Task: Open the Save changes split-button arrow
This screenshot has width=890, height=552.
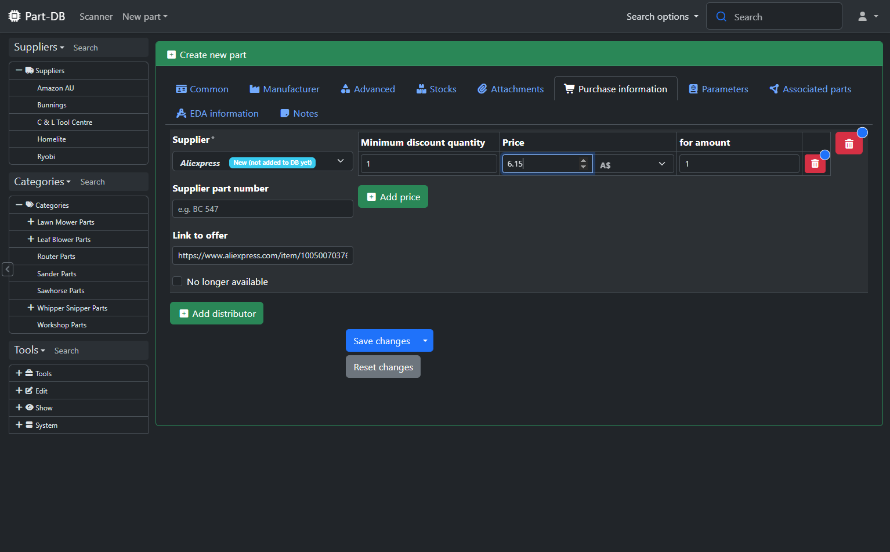Action: [425, 341]
